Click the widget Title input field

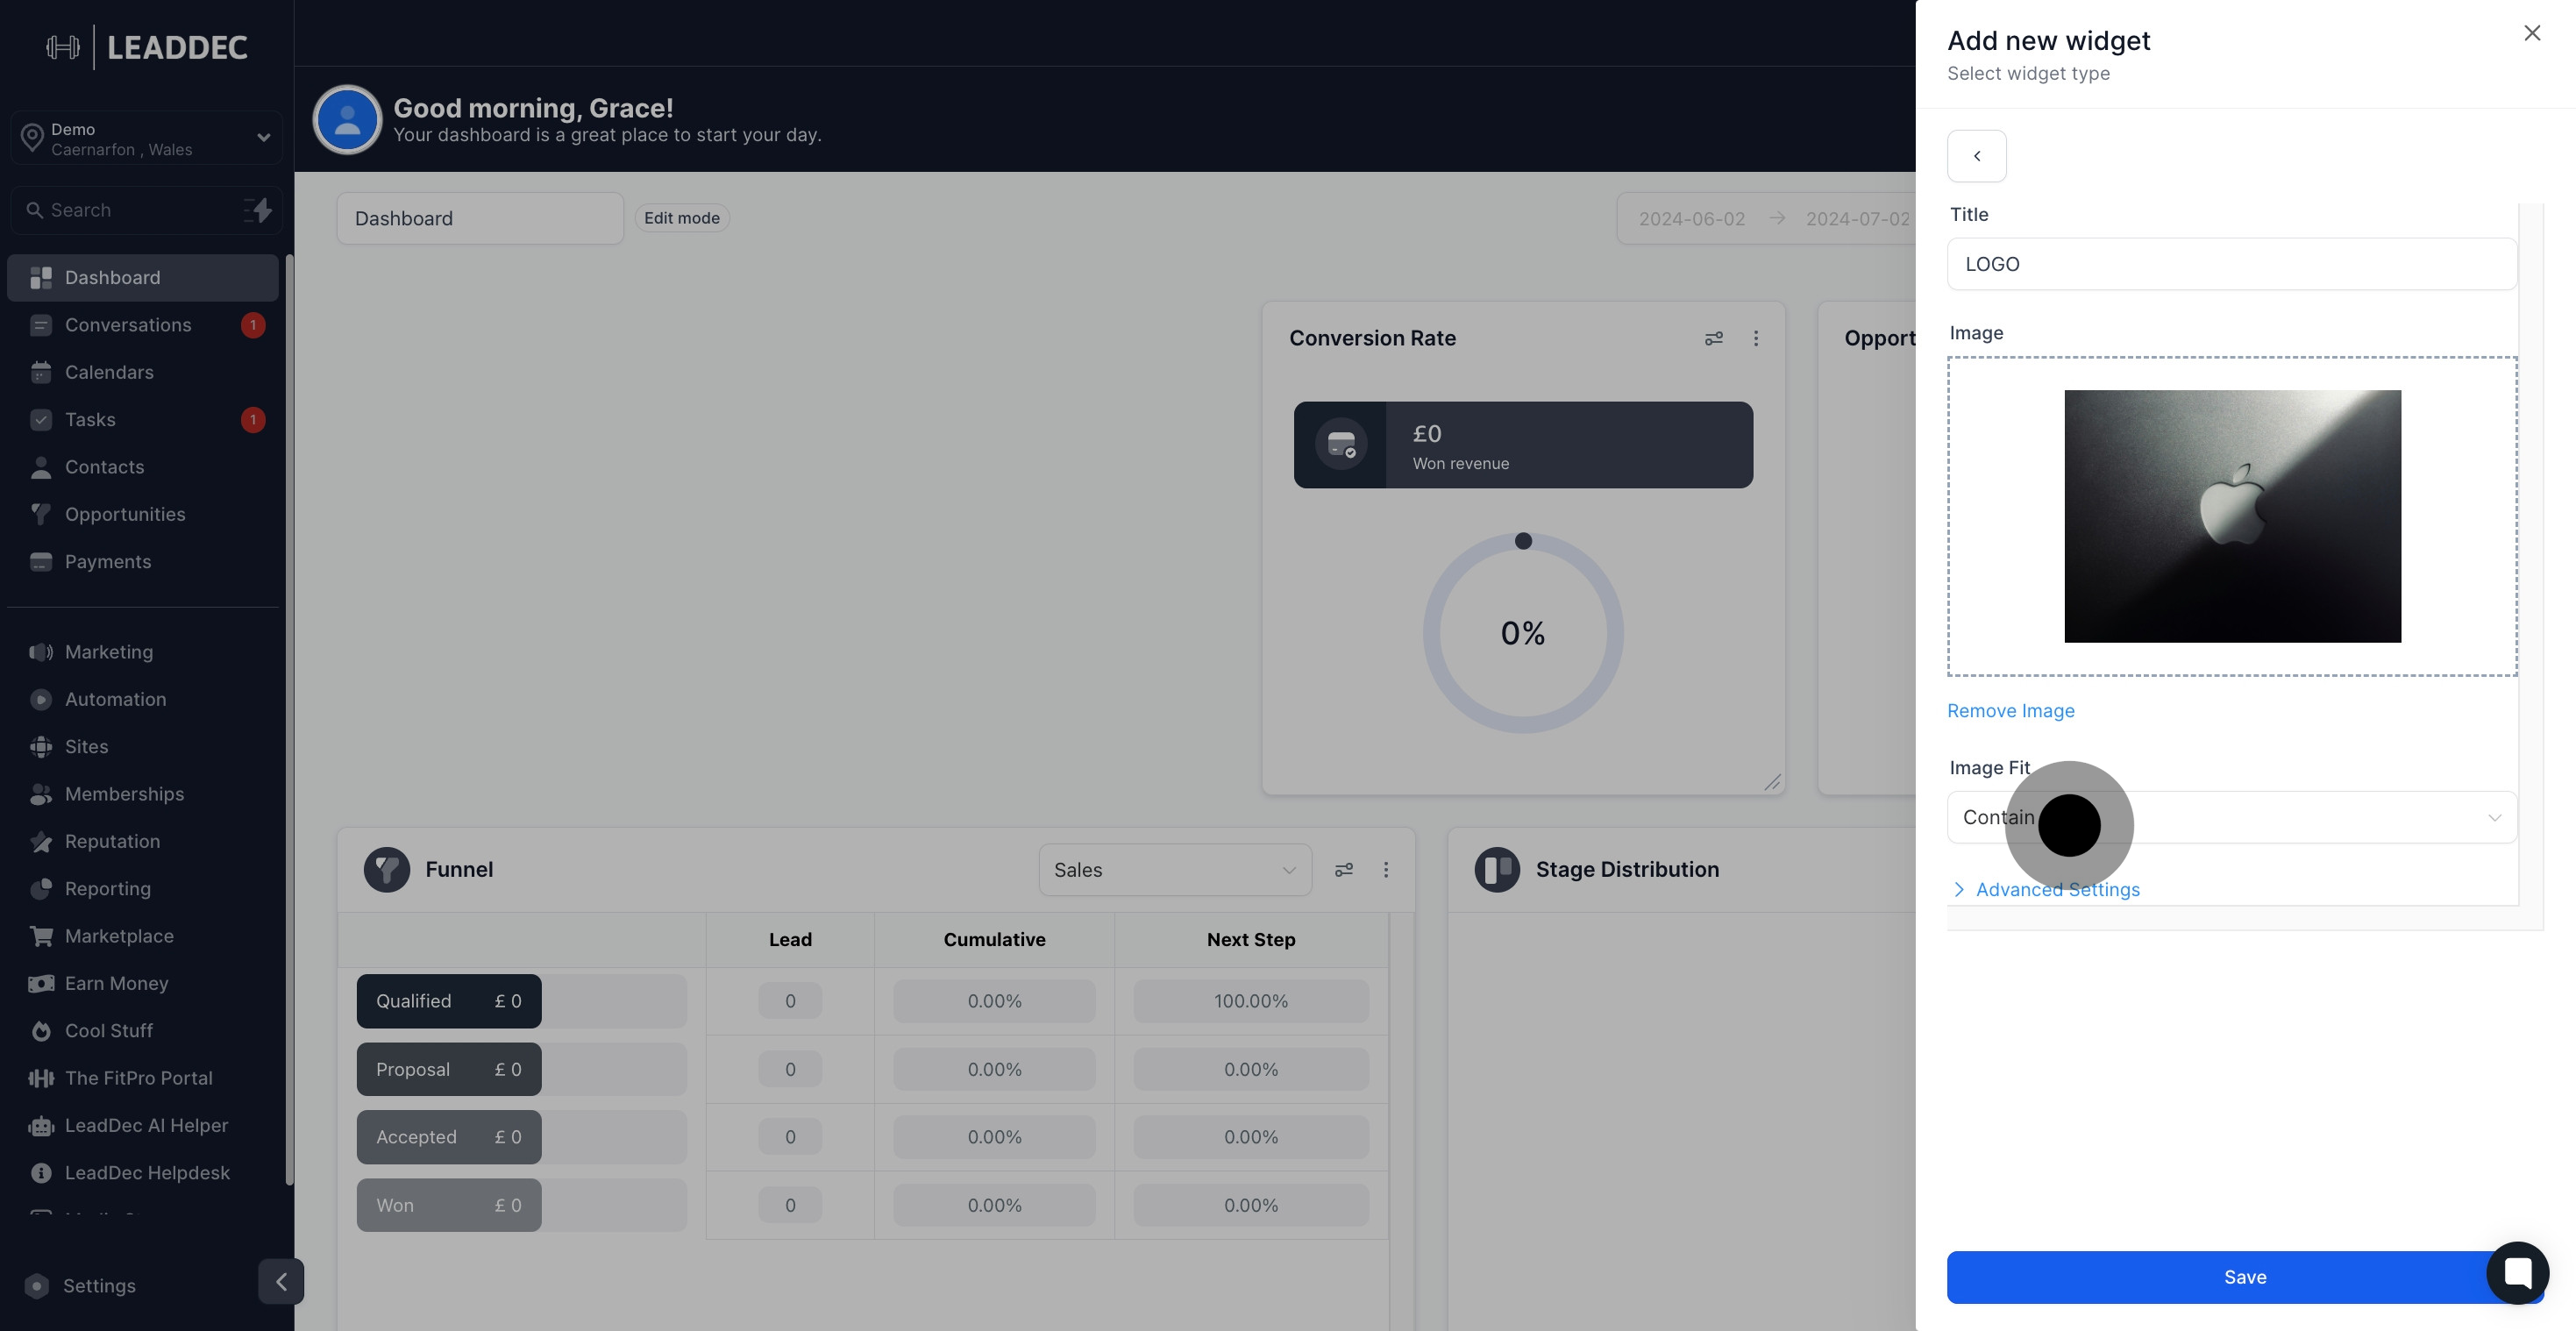pyautogui.click(x=2232, y=264)
